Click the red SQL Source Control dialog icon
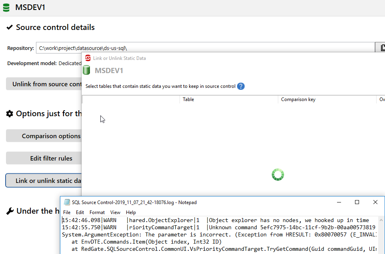This screenshot has width=385, height=254. tap(88, 58)
